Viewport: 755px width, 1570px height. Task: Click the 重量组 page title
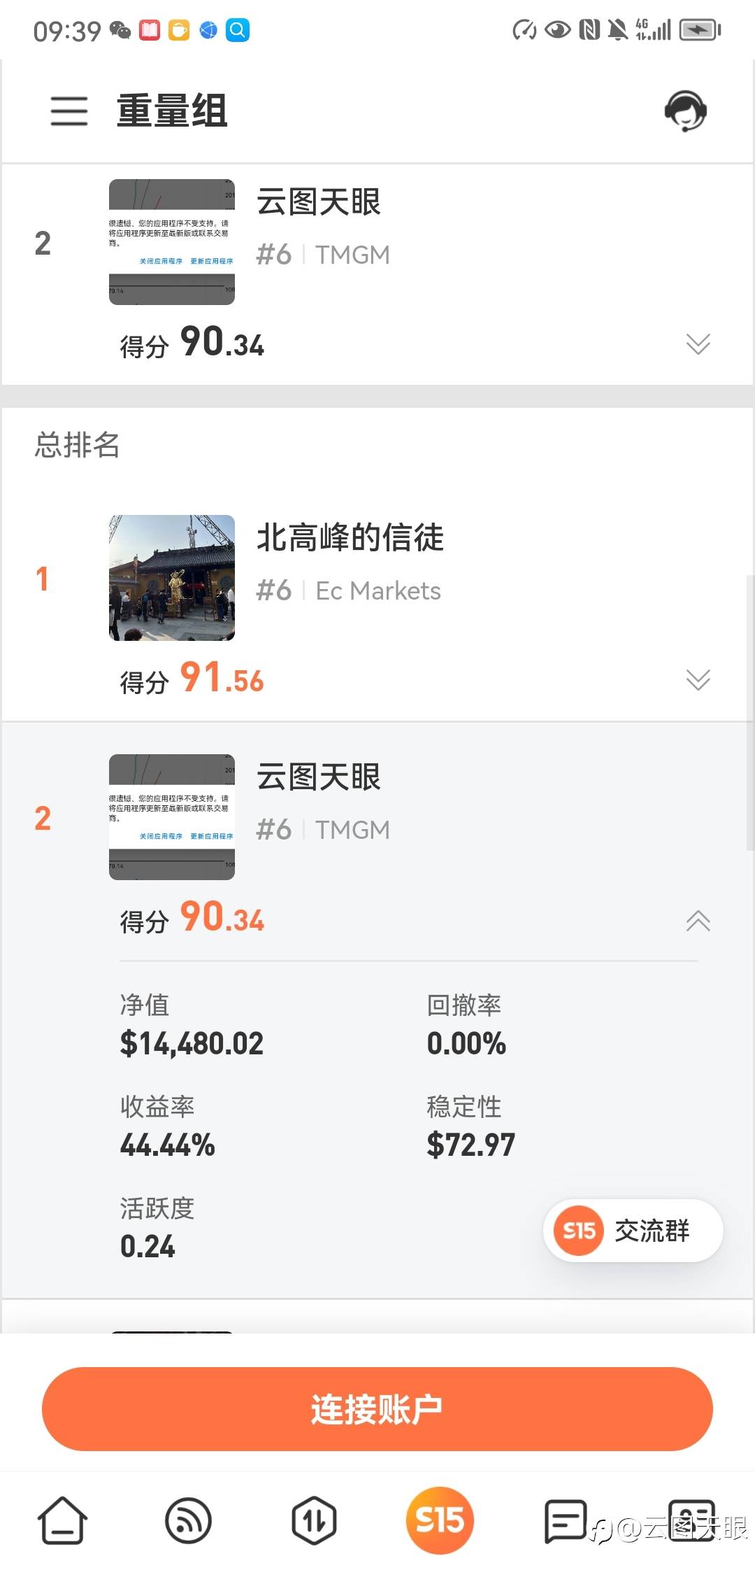coord(172,111)
